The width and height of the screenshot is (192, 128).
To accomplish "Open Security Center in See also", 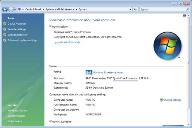I will point(16,116).
